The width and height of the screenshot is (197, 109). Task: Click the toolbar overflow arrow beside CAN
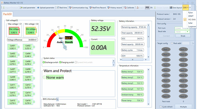190,7
